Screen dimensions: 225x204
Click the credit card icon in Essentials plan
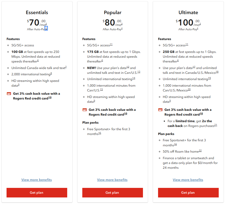pyautogui.click(x=9, y=94)
